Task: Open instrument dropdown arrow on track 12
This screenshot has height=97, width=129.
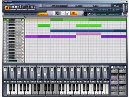Action: [8, 50]
